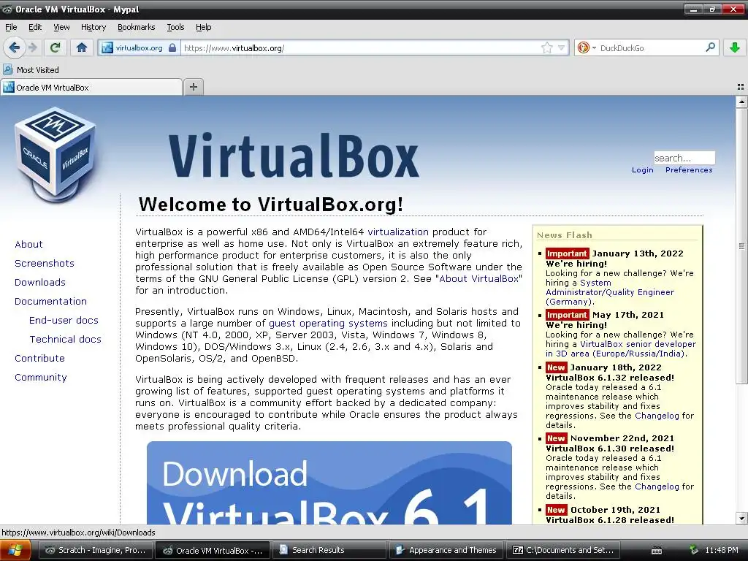
Task: Open the View menu
Action: click(x=61, y=27)
